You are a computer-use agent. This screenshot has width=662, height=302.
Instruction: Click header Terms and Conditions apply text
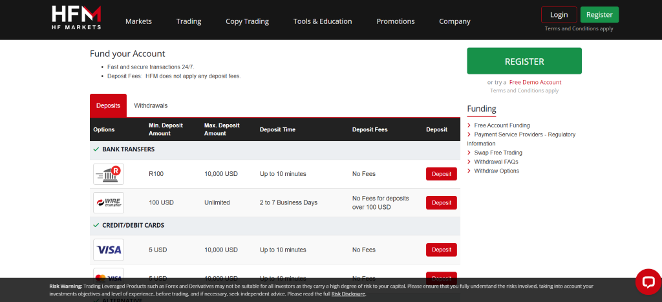tap(579, 28)
